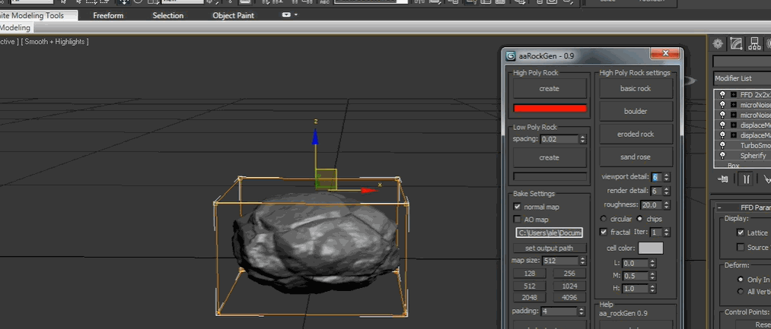
Task: Open the Hierarchy command panel tab
Action: point(754,44)
